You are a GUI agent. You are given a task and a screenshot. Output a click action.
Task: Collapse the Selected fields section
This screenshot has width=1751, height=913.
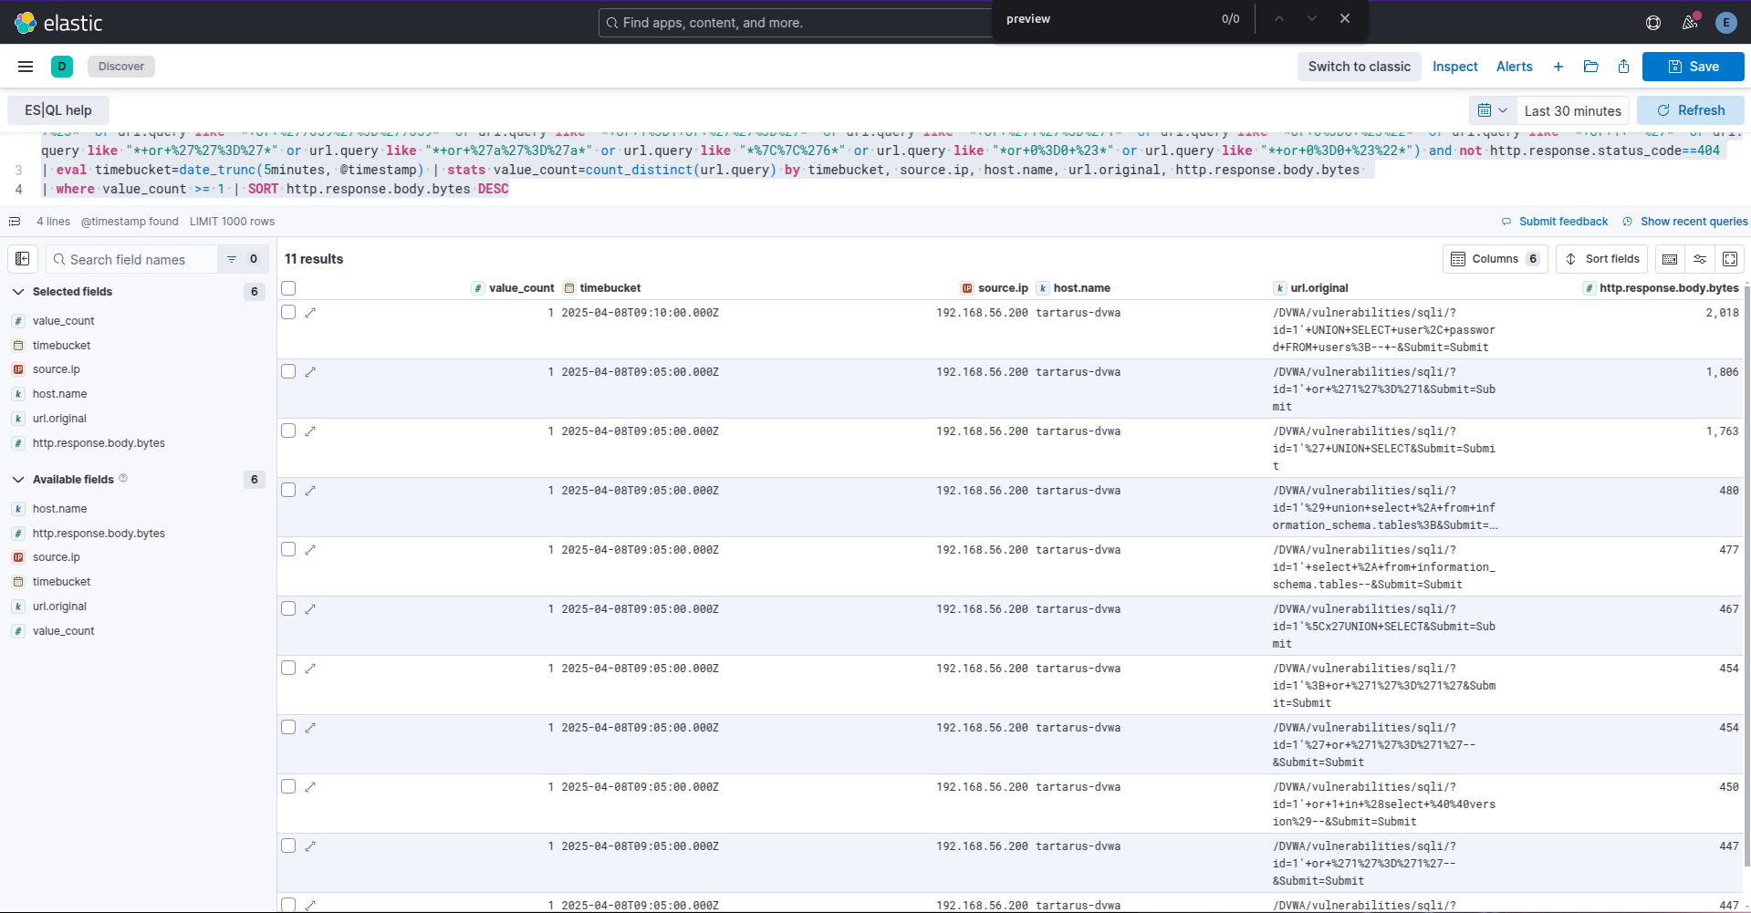(x=18, y=292)
